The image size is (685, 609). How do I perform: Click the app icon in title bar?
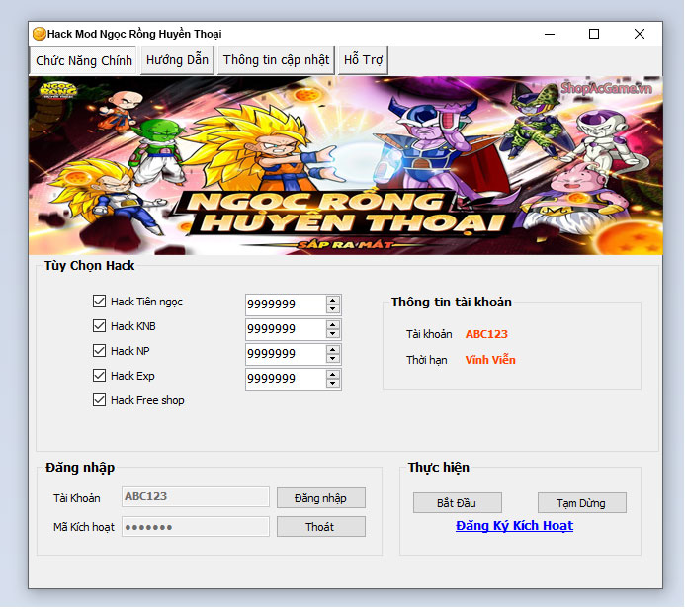point(39,34)
